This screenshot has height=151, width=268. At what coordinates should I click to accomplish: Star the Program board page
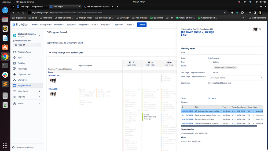click(x=47, y=32)
